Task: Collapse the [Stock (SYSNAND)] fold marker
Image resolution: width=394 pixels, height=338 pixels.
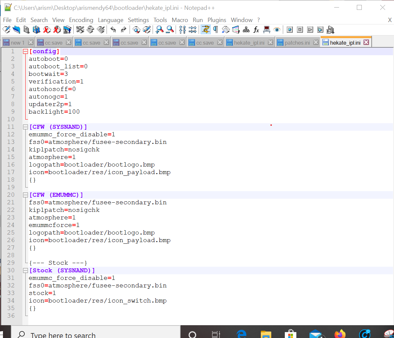Action: point(25,271)
